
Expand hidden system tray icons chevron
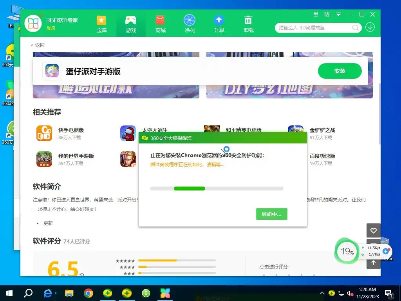[x=322, y=293]
